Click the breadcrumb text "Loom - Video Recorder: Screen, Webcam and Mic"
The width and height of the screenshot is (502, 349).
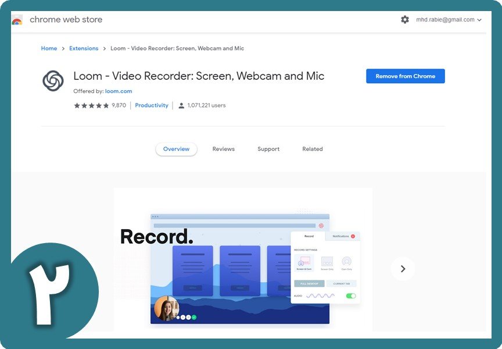(177, 48)
